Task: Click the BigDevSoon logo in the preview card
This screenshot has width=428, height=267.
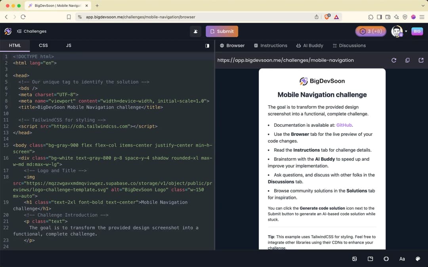Action: point(322,81)
